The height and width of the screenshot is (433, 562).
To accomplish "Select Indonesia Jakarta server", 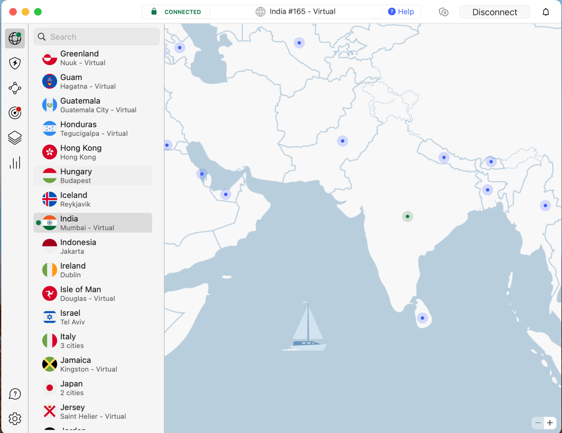I will (x=93, y=246).
